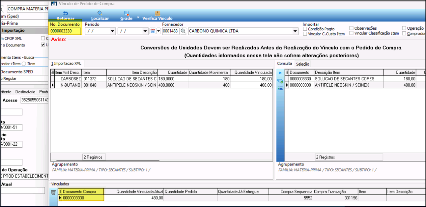The height and width of the screenshot is (207, 426).
Task: Open the Grade toolbar icon
Action: tap(126, 13)
